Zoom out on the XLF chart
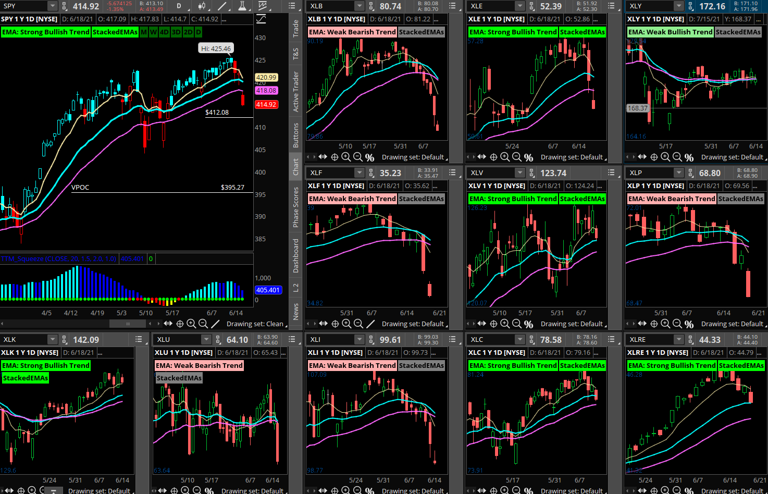Image resolution: width=768 pixels, height=494 pixels. tap(358, 324)
